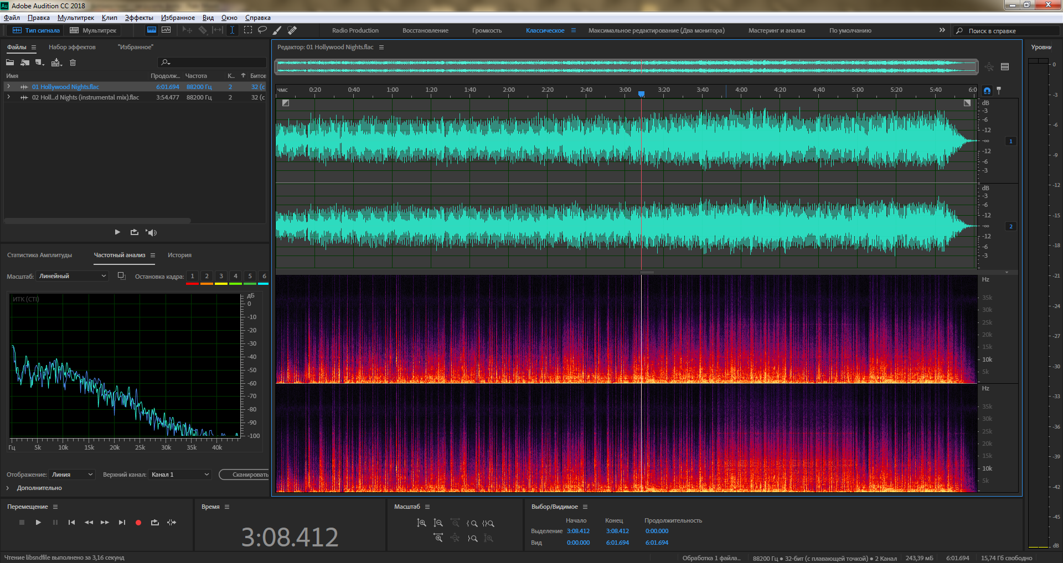Open the Избранное menu
The width and height of the screenshot is (1063, 563).
[x=178, y=18]
